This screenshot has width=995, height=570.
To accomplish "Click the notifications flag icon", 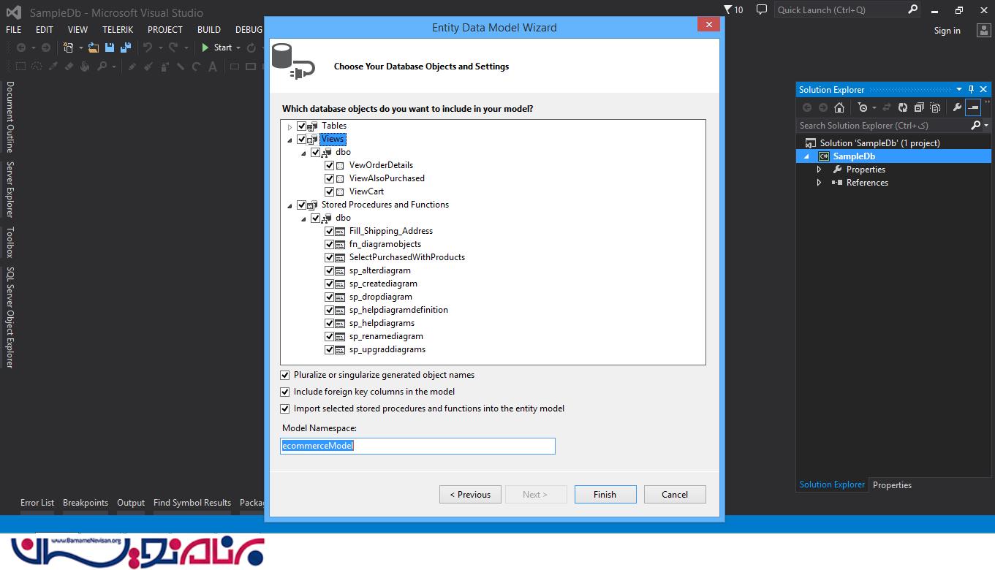I will click(x=728, y=9).
